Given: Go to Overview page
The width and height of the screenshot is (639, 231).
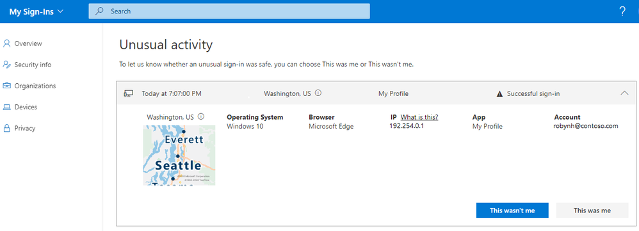Looking at the screenshot, I should click(x=28, y=44).
